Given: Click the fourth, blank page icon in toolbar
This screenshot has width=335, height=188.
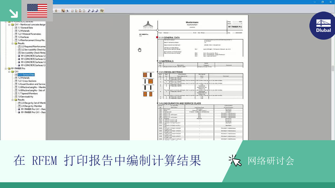Looking at the screenshot, I should [84, 11].
